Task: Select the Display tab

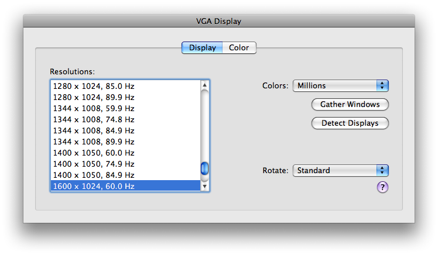Action: click(202, 48)
